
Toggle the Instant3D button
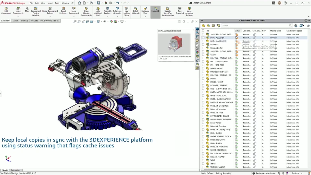(155, 12)
